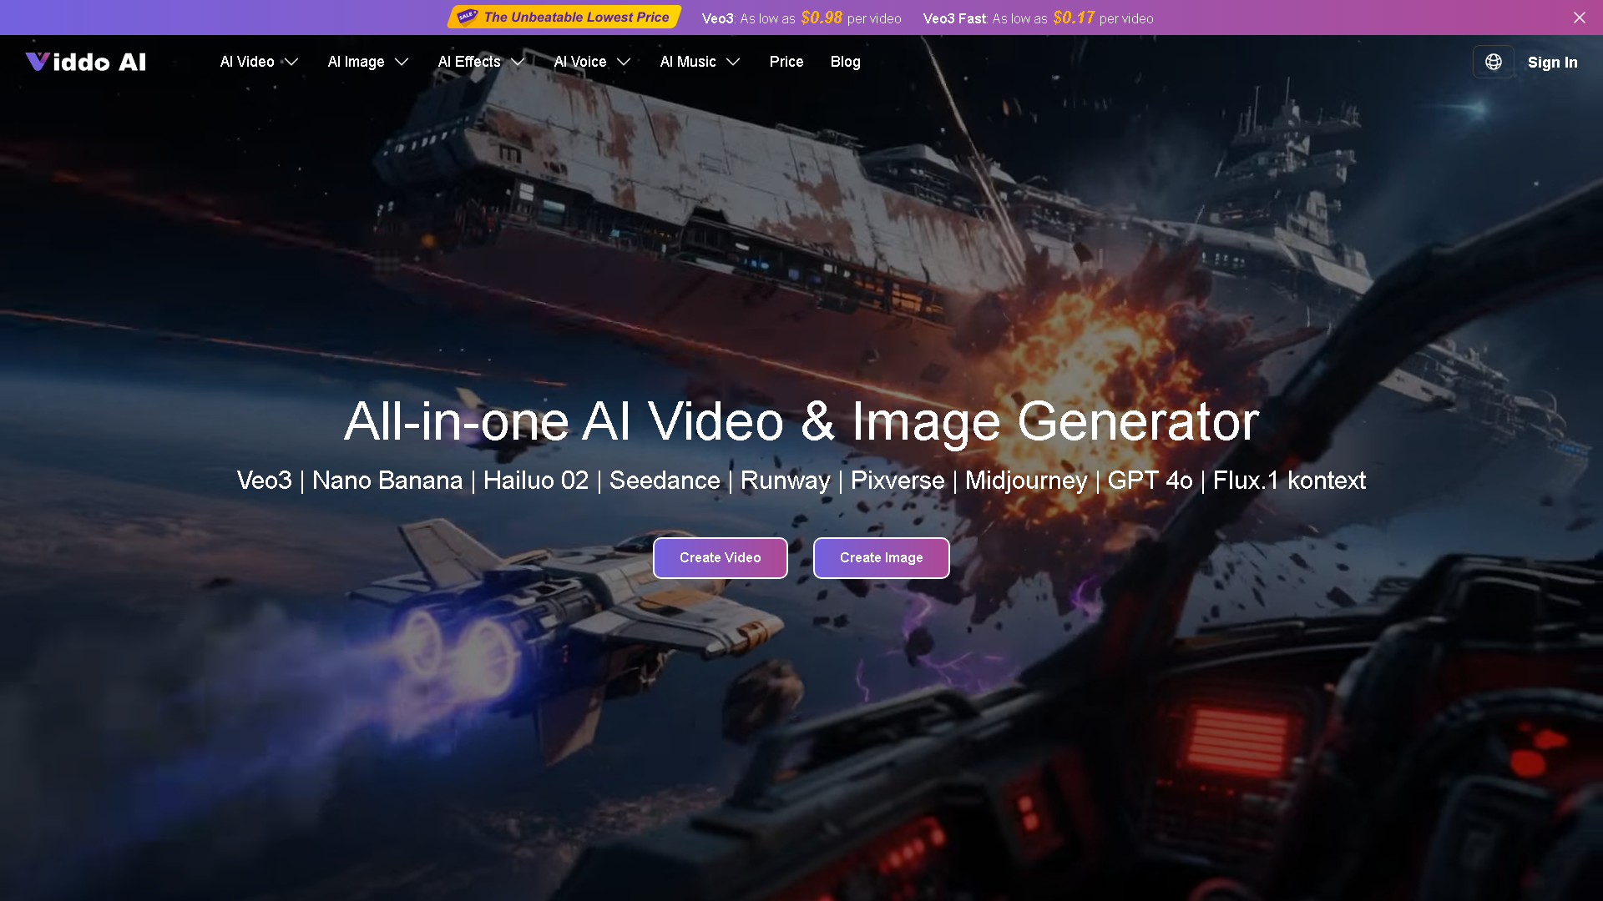Dismiss the promotional banner with the X
This screenshot has height=901, width=1603.
1579,17
